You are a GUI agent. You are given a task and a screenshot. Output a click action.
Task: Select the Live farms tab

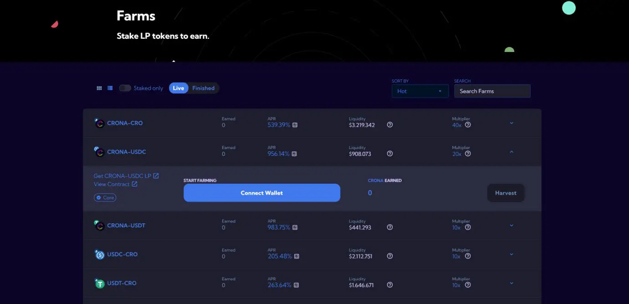[x=179, y=88]
